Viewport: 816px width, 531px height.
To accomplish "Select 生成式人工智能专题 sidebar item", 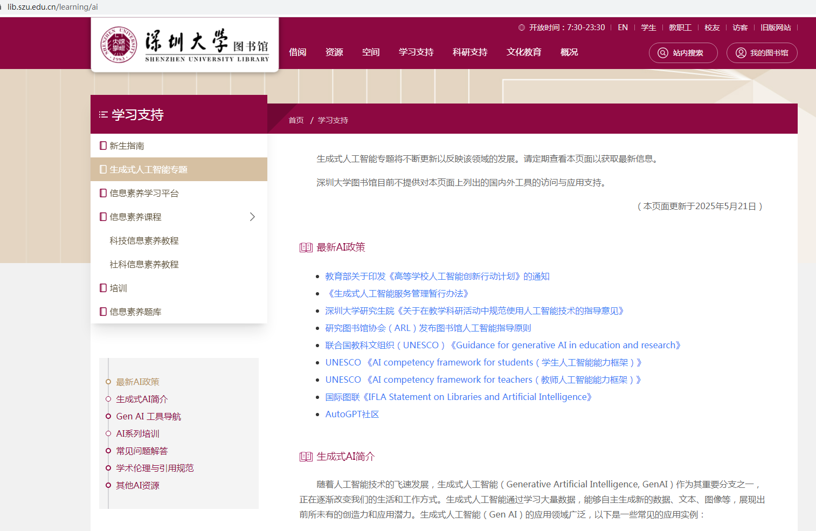I will [179, 169].
